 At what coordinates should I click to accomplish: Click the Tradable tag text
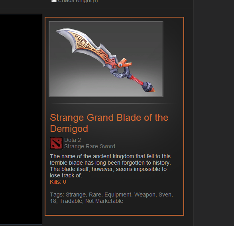coord(71,201)
